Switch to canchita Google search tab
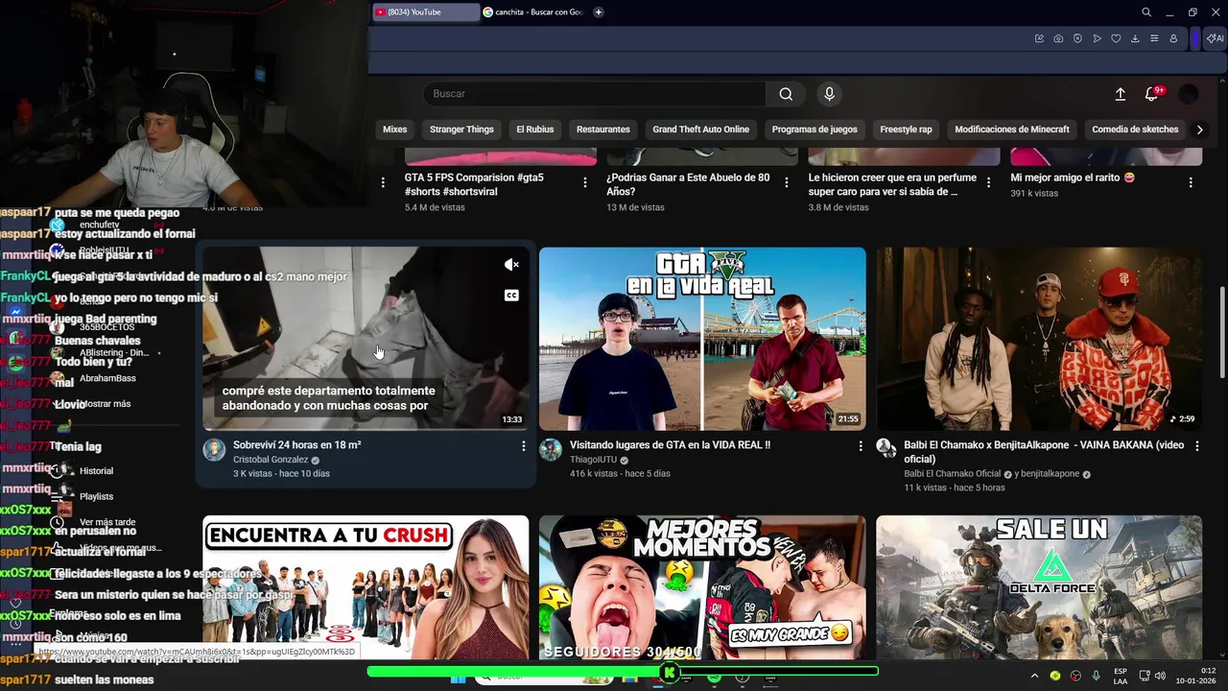 533,12
